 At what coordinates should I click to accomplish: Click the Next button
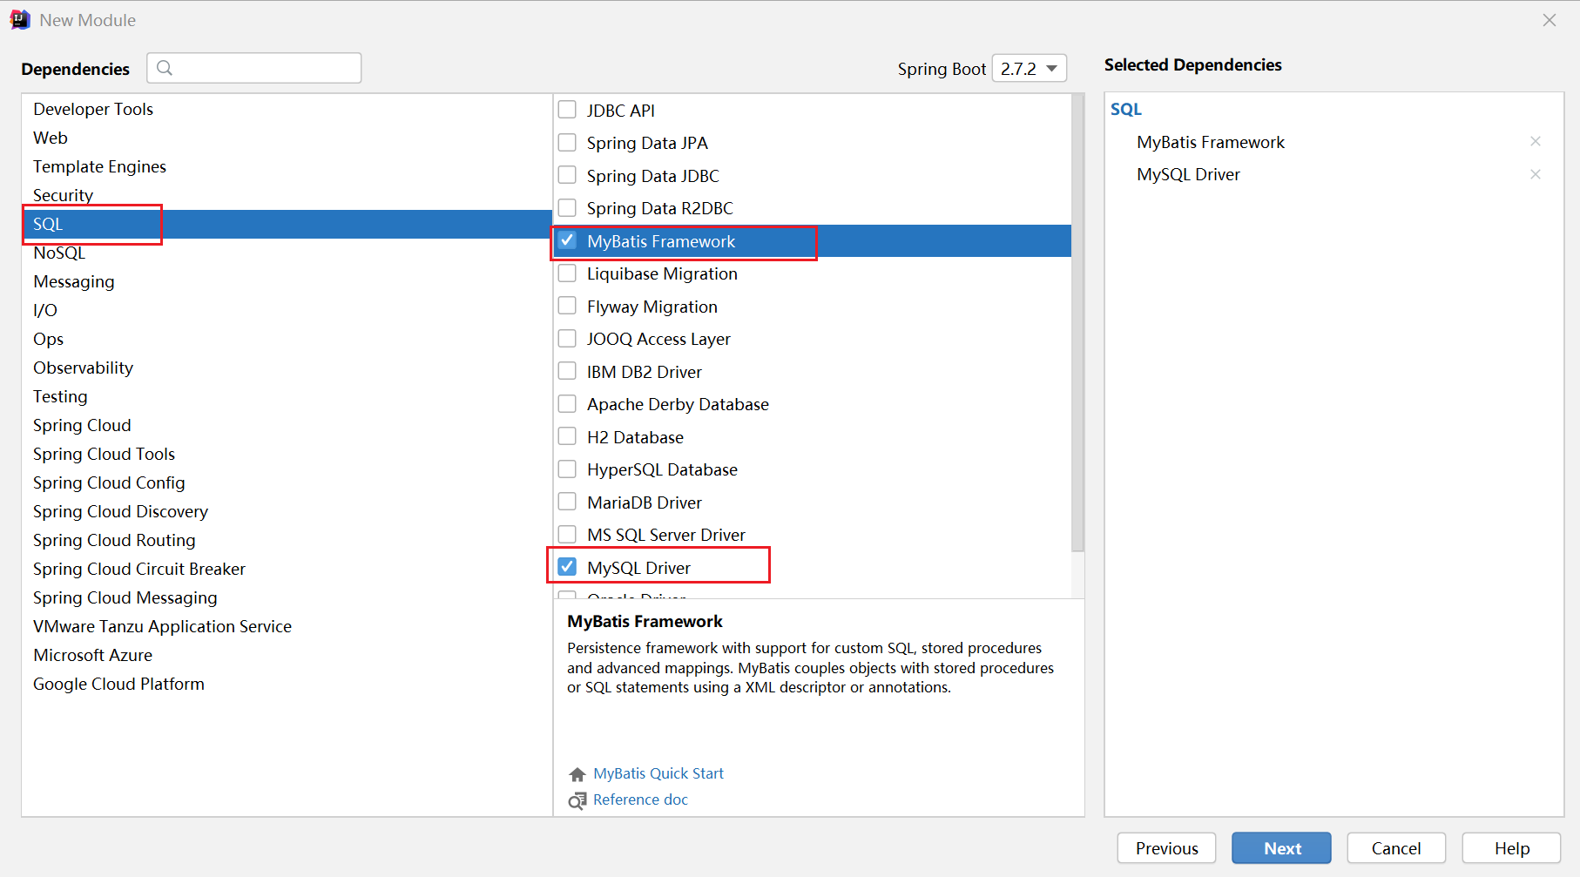pyautogui.click(x=1281, y=848)
